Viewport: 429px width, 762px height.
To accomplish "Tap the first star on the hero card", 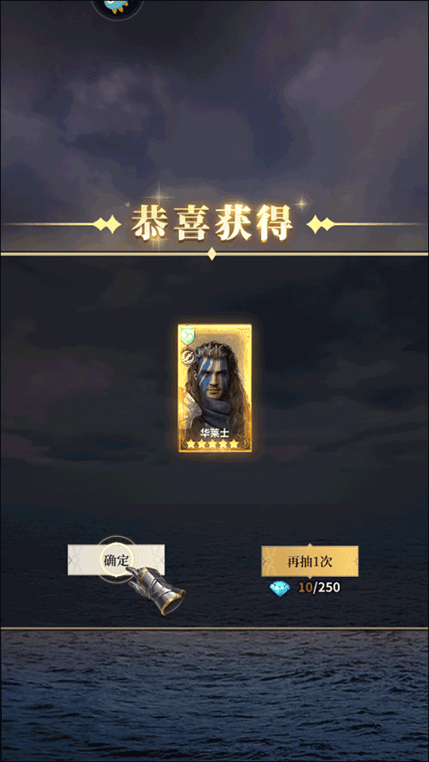I will point(191,443).
